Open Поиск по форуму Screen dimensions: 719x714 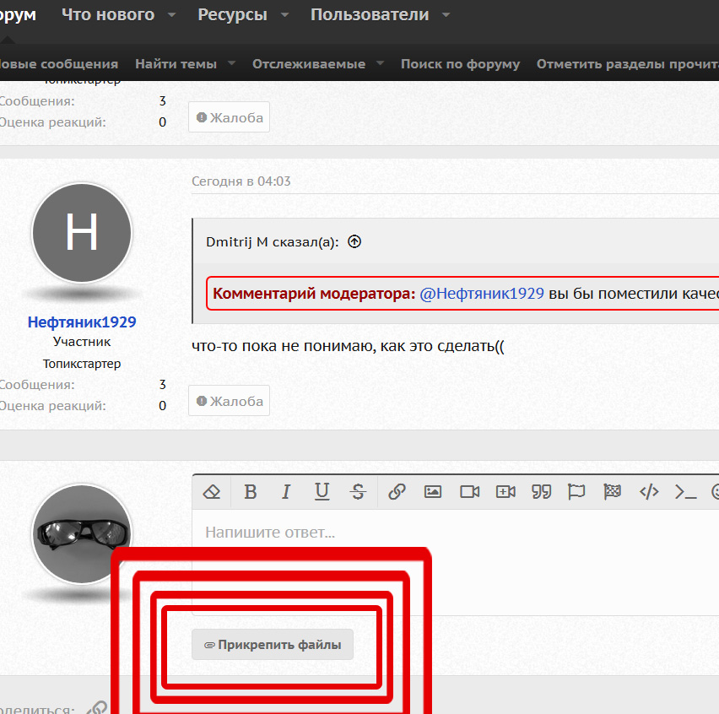461,64
